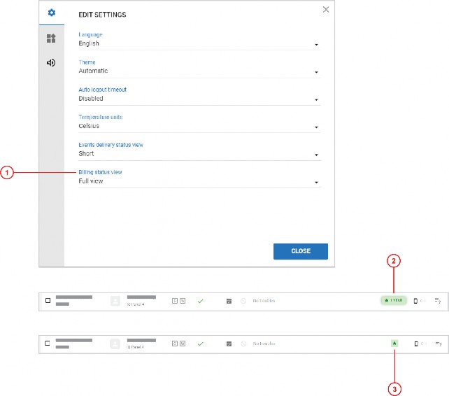Screen dimensions: 449x396
Task: Click the G module icon in the star-only badge row
Action: point(175,344)
